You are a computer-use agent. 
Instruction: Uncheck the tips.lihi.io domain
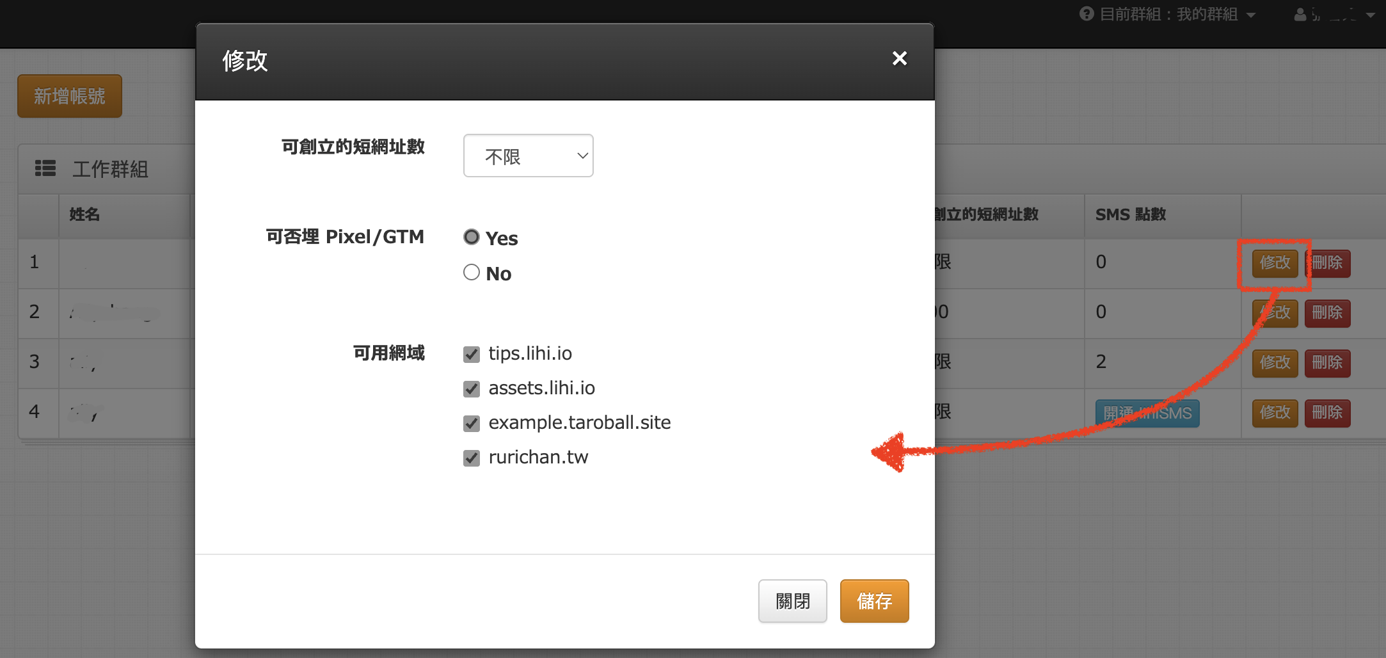click(472, 354)
